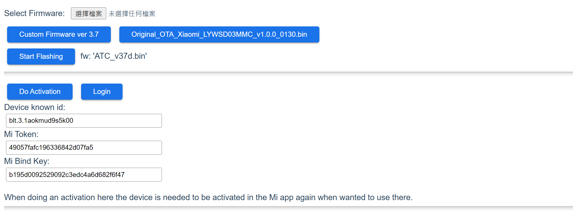Image resolution: width=573 pixels, height=211 pixels.
Task: Focus the Mi Bind Key input field
Action: (84, 175)
